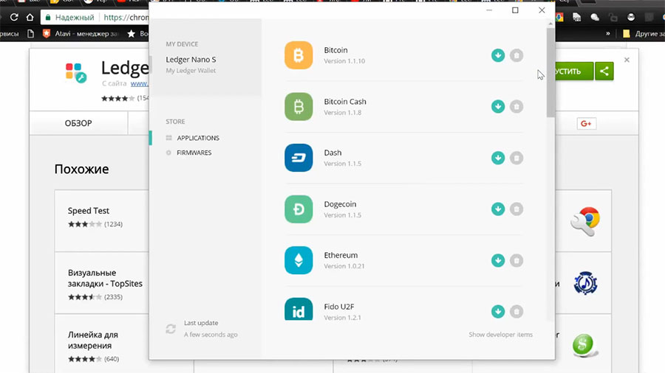Install the Fido U2F app

[x=498, y=312]
